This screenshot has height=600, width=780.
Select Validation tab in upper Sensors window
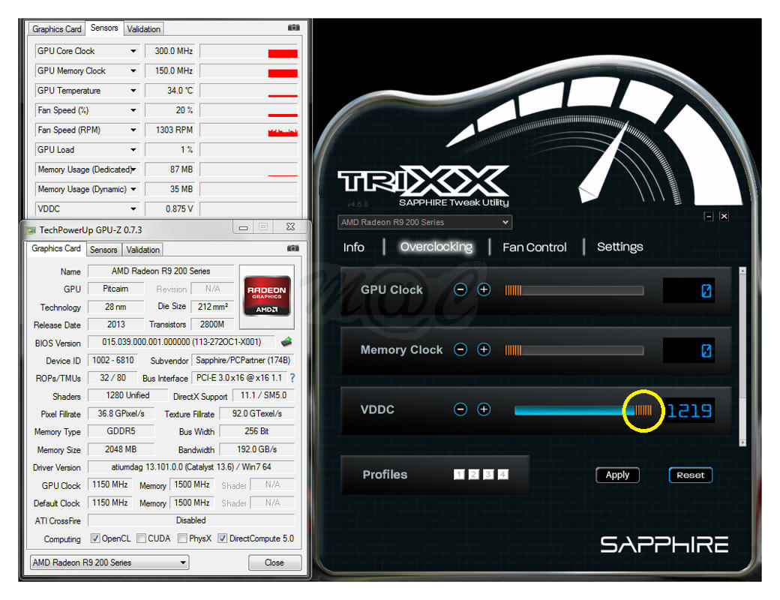pos(143,28)
